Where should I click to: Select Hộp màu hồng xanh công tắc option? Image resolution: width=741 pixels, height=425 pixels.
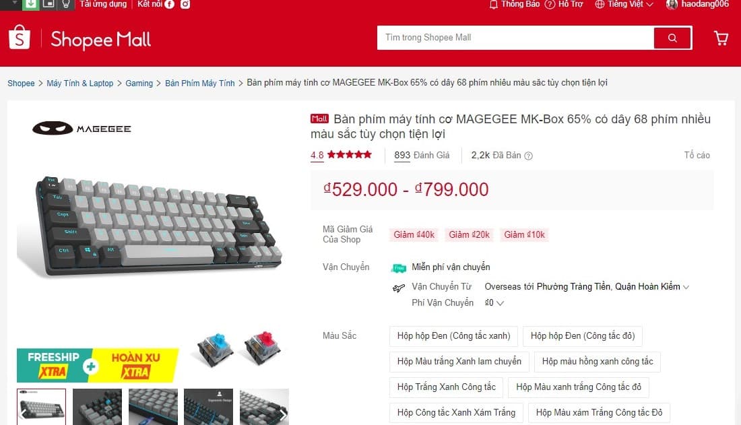[x=598, y=362]
